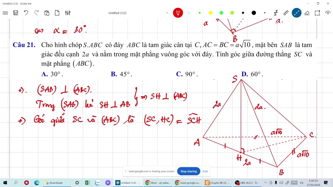Redo the undone stroke
This screenshot has height=187, width=333.
tap(36, 13)
